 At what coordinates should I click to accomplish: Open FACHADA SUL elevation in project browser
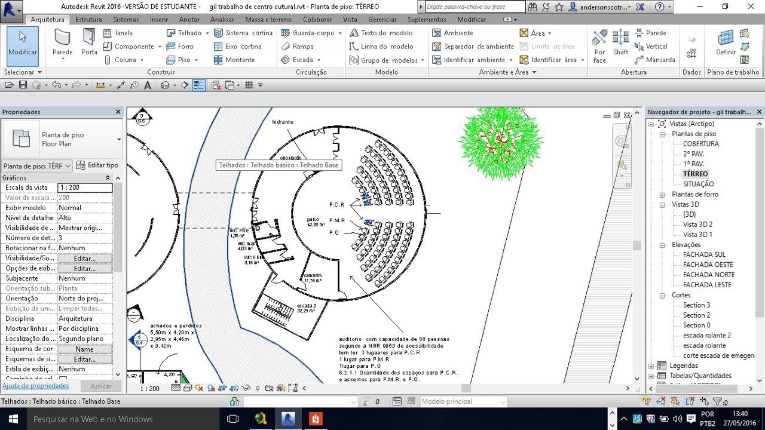(704, 255)
